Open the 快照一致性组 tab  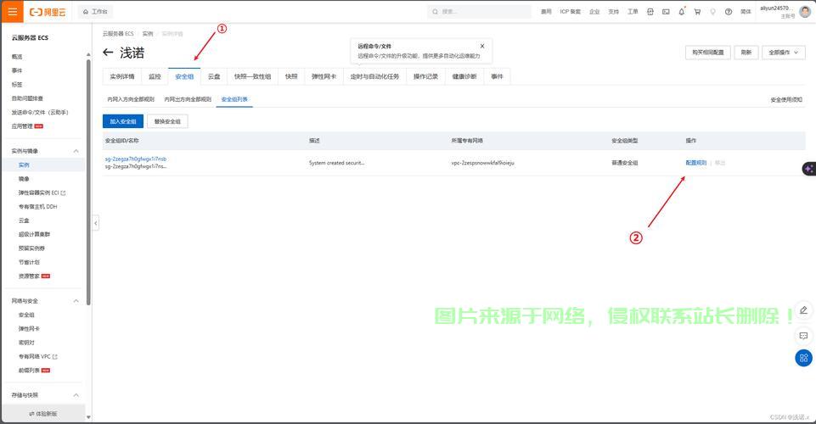(252, 76)
